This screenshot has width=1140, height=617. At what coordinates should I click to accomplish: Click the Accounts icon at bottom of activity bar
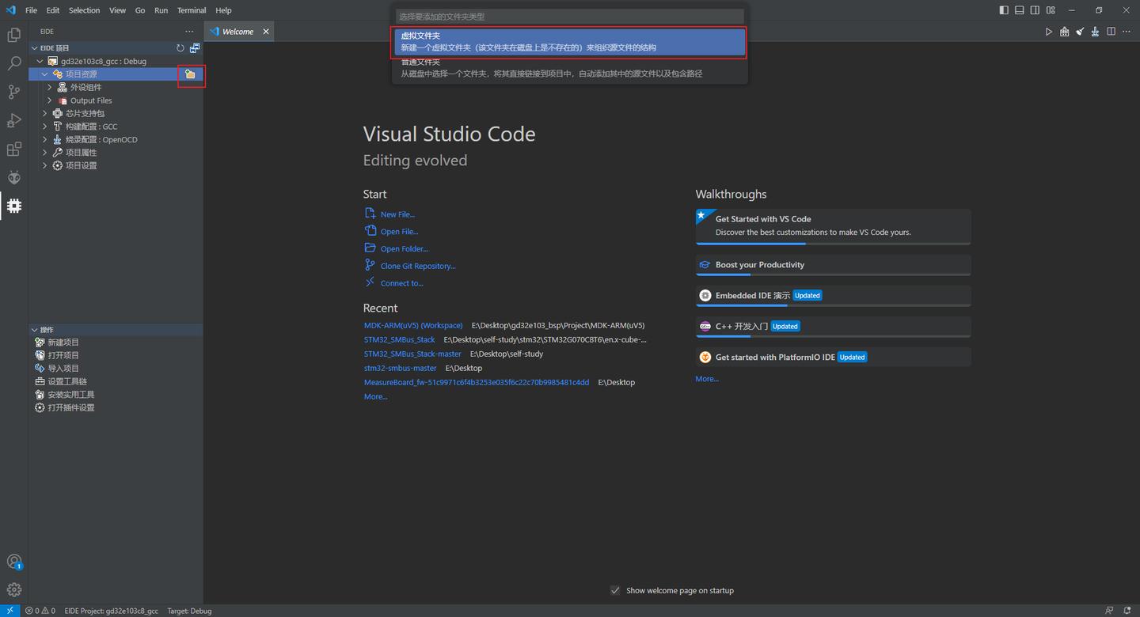13,562
